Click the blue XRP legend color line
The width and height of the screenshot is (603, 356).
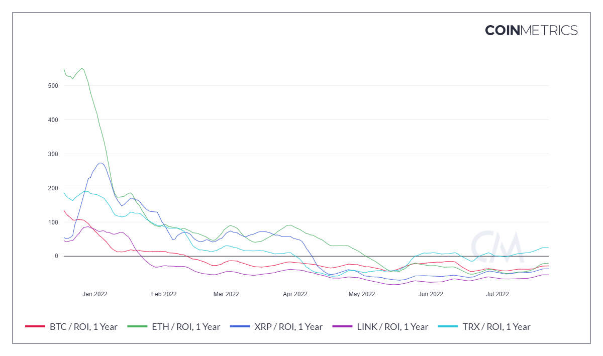(240, 327)
